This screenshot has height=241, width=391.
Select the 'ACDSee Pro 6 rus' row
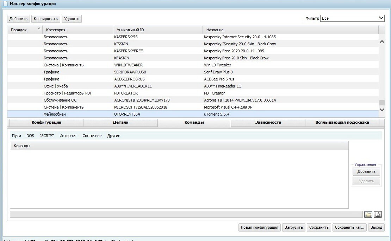(x=193, y=79)
